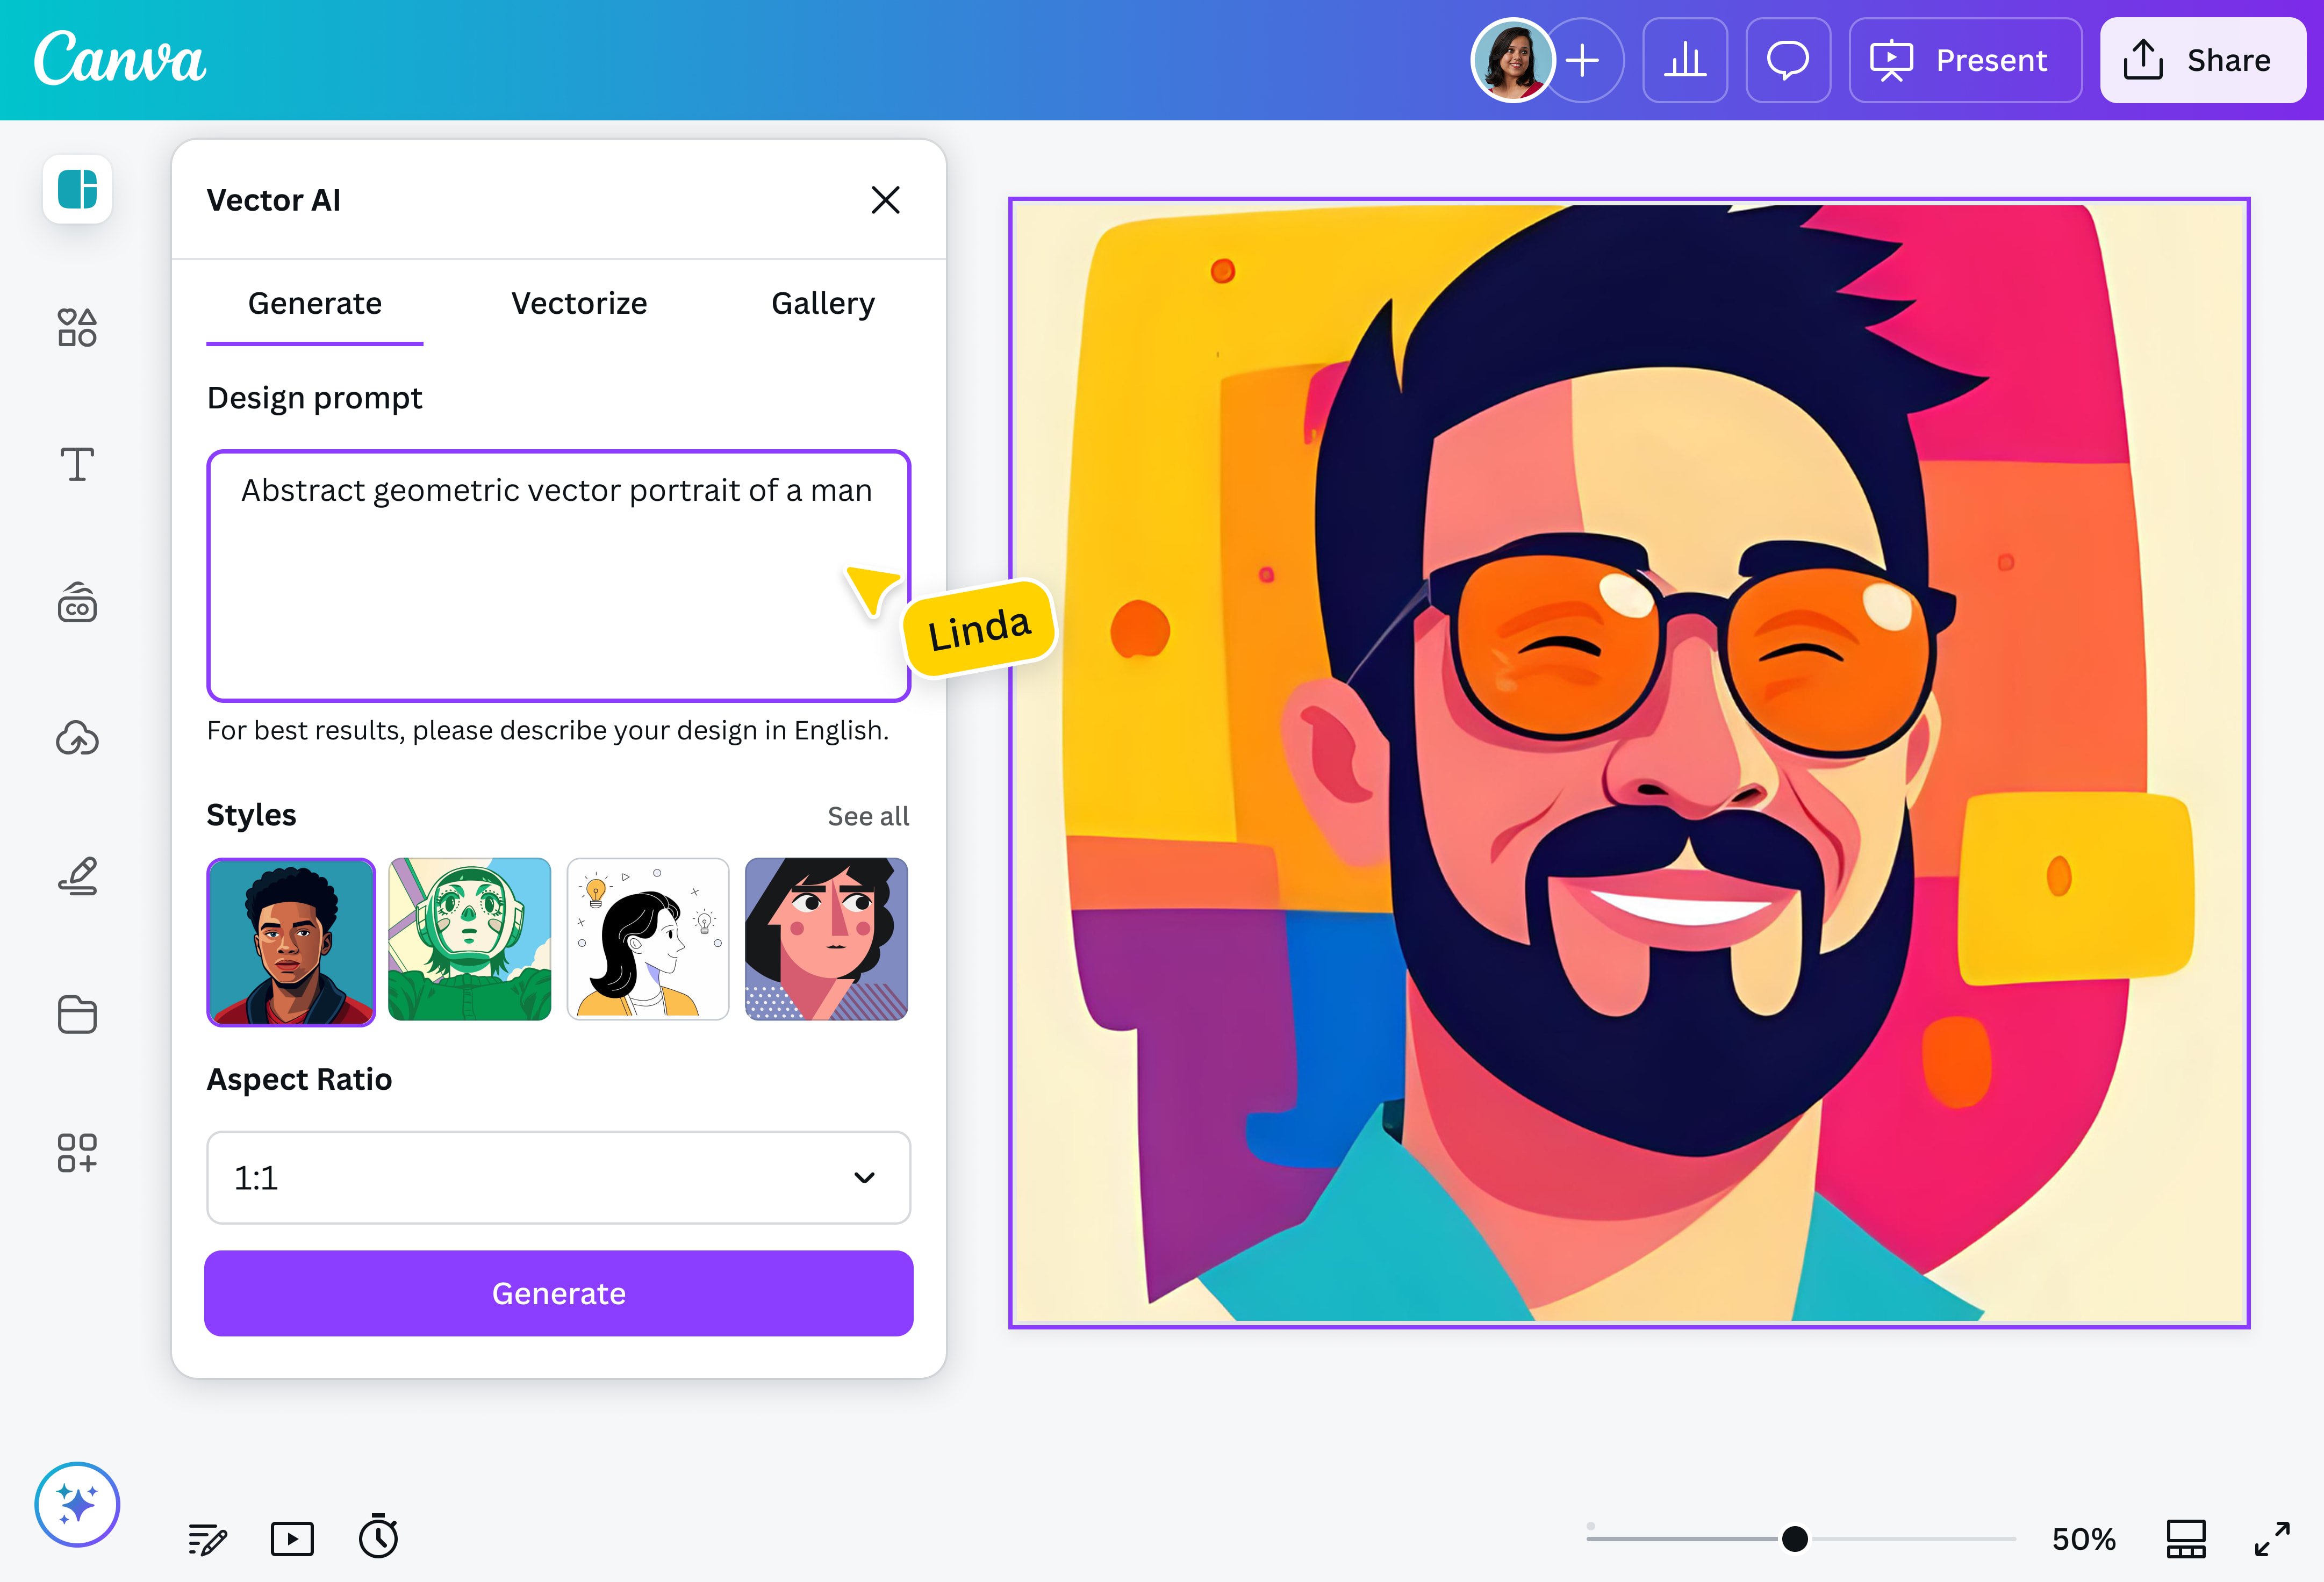Select the Text tool

[x=77, y=463]
